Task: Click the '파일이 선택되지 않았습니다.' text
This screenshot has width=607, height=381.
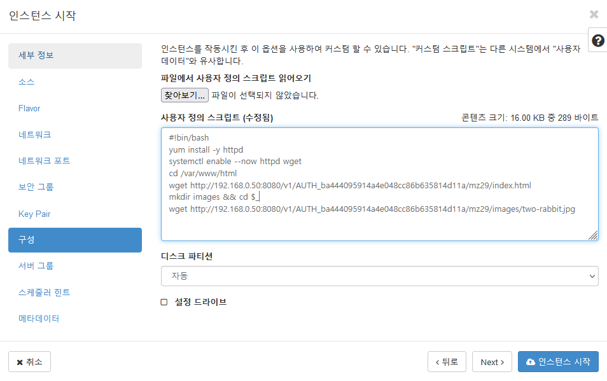Action: pos(265,95)
